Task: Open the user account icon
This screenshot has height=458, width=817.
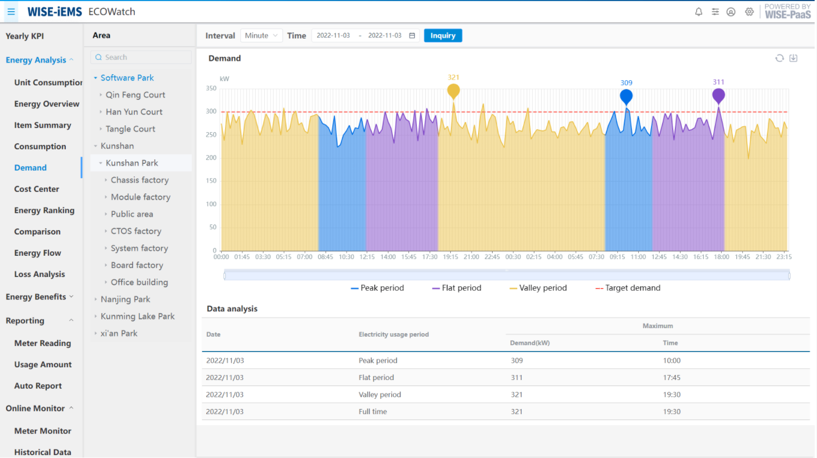Action: pyautogui.click(x=731, y=11)
